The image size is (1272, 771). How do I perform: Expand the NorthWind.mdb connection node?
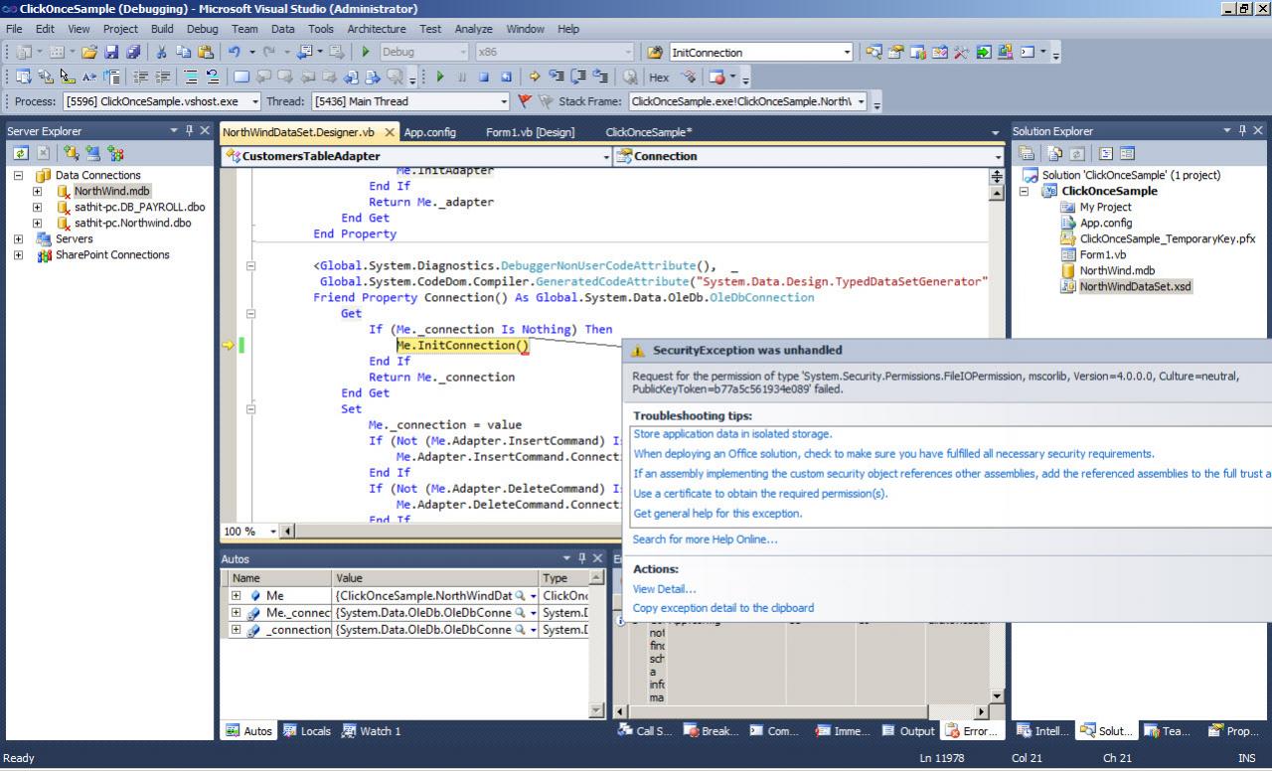37,191
